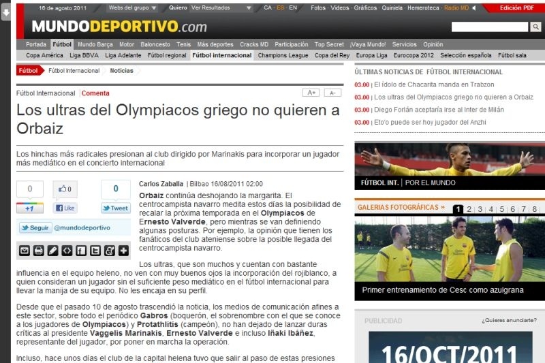Click the Tweet button
This screenshot has width=545, height=363.
click(x=116, y=208)
